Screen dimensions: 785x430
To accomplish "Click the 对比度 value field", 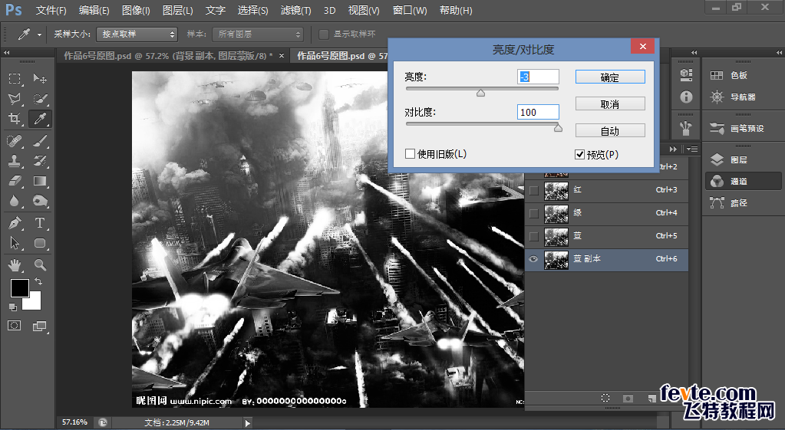I will (538, 112).
